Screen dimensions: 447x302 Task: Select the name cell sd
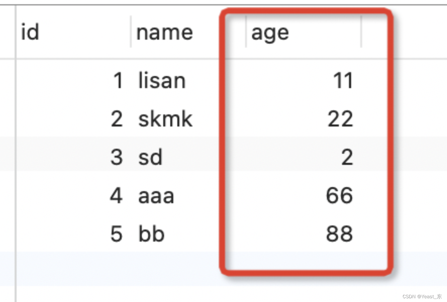[150, 157]
